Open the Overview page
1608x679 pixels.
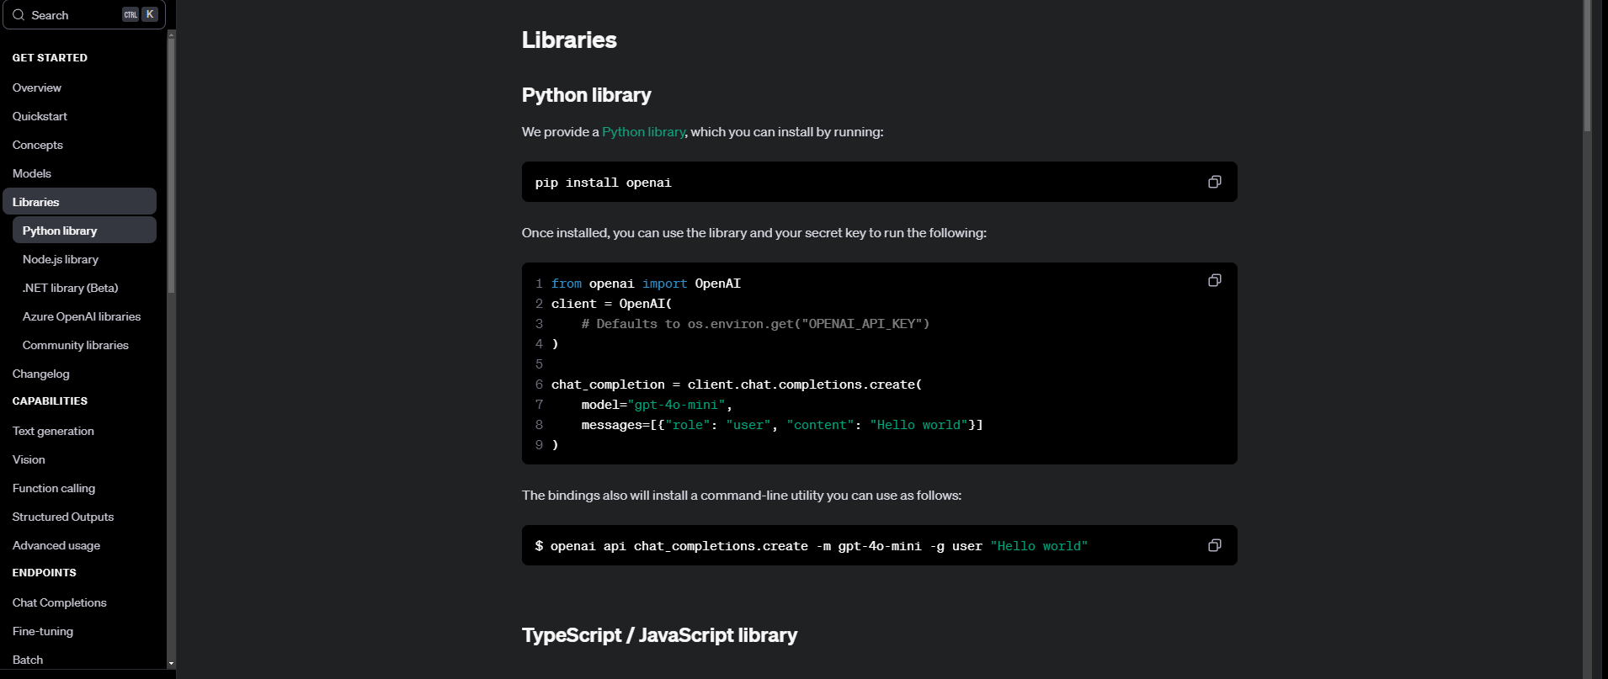coord(36,88)
